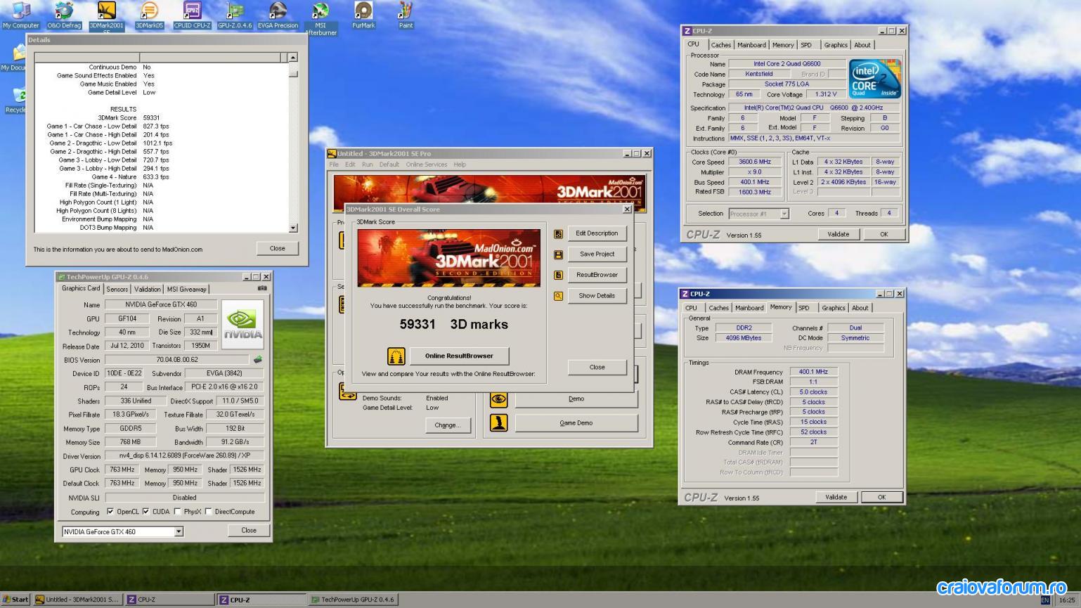Switch to Untitled - 3DMark2001 taskbar item
The image size is (1081, 608).
point(77,600)
